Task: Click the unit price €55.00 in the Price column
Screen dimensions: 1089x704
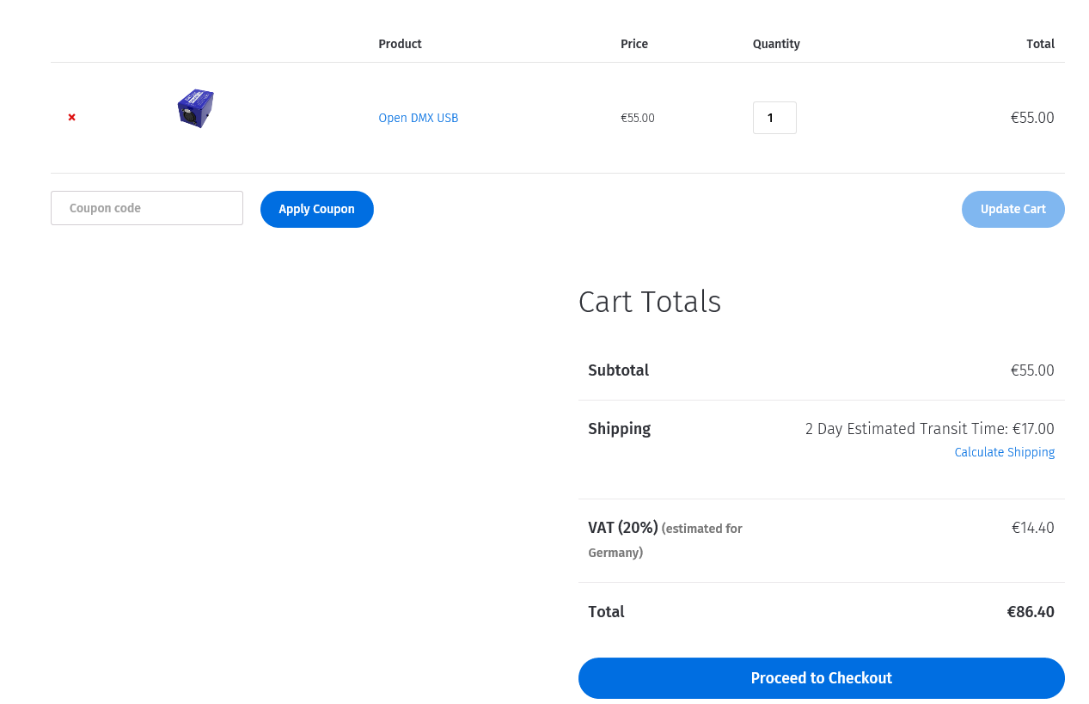Action: tap(638, 118)
